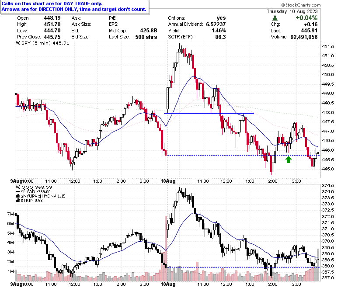Click the Yield value 1.46%
Screen dimensions: 341x288
click(219, 31)
